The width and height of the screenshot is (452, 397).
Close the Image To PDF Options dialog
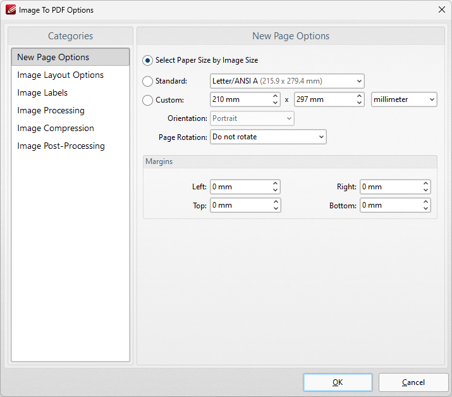pos(442,10)
